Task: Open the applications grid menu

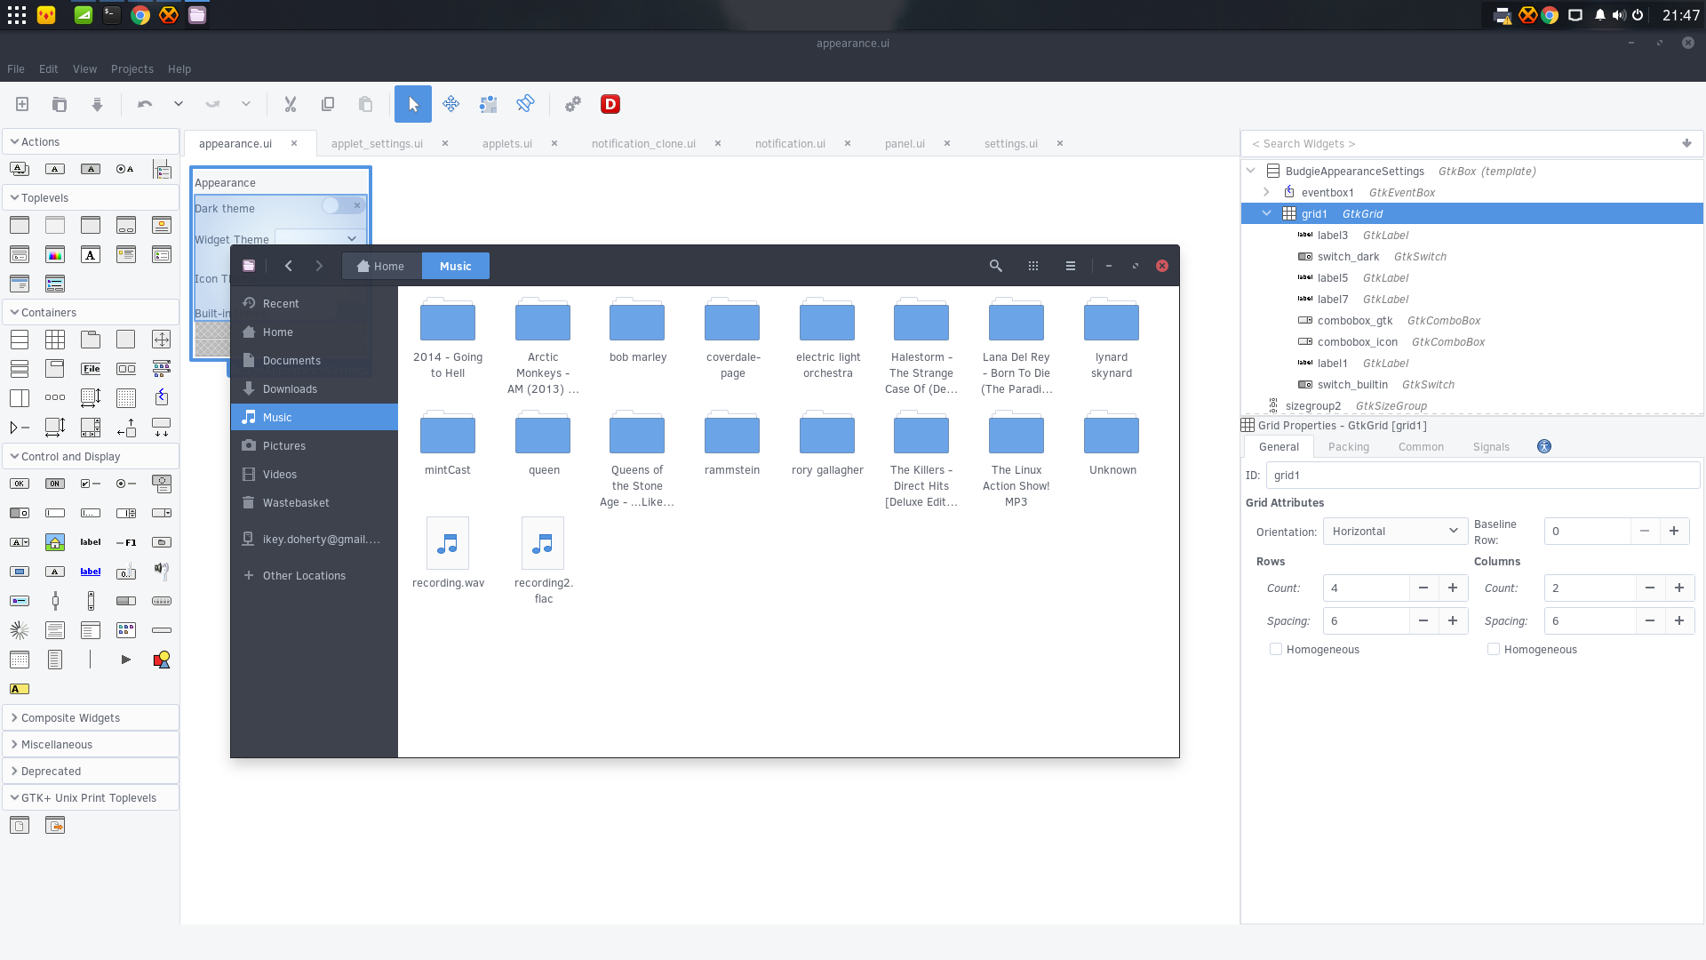Action: coord(17,15)
